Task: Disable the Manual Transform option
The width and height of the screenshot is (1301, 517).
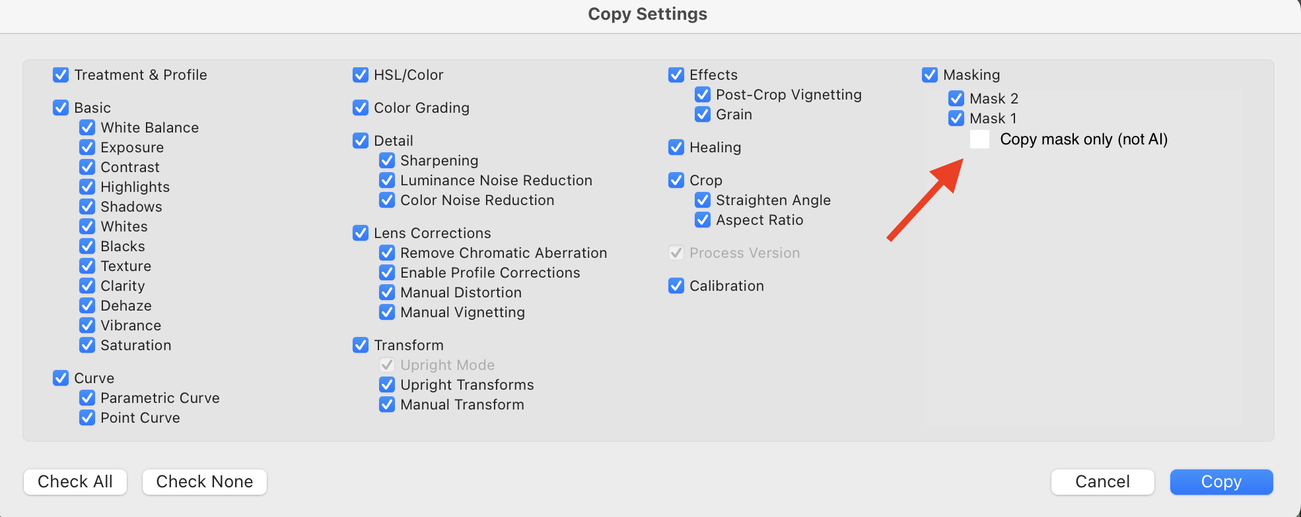Action: [387, 404]
